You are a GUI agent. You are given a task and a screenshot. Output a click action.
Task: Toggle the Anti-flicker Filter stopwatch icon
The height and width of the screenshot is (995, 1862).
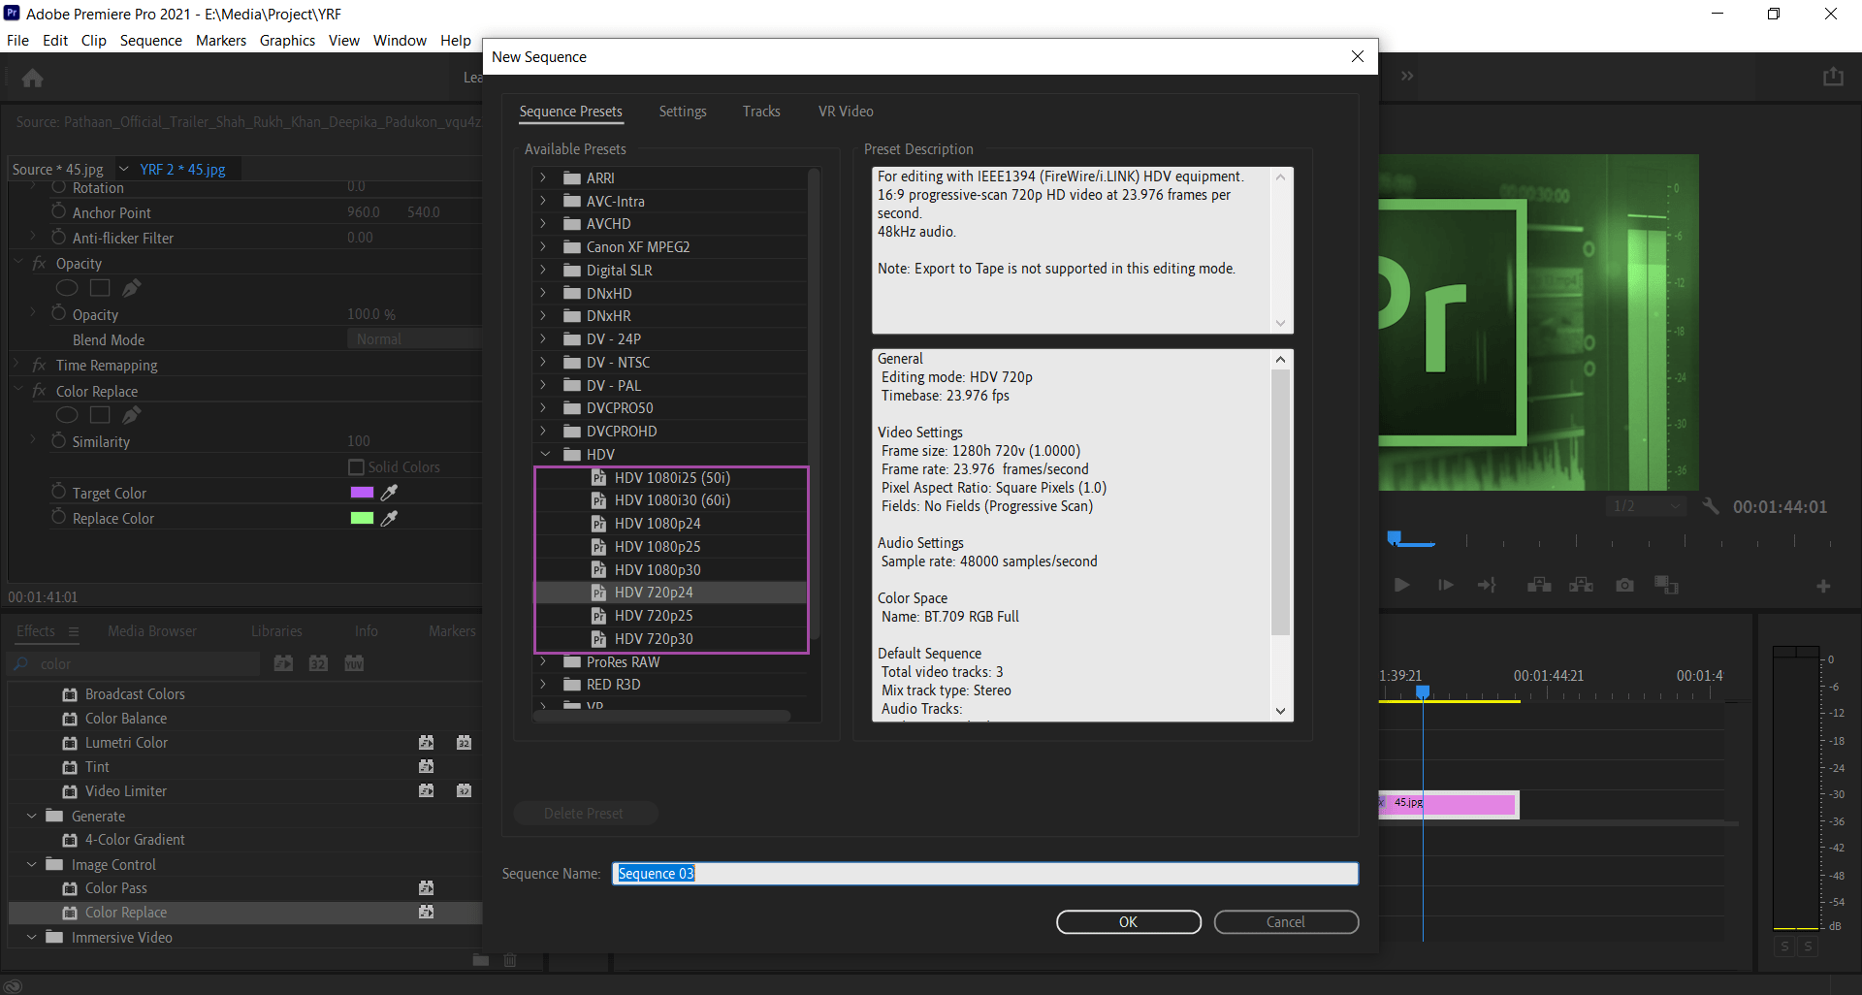(59, 237)
